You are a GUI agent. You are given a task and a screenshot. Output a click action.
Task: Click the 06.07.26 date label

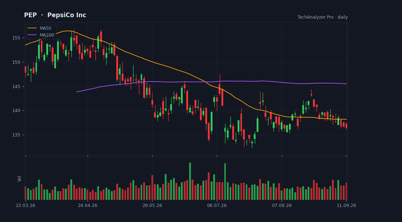(217, 206)
